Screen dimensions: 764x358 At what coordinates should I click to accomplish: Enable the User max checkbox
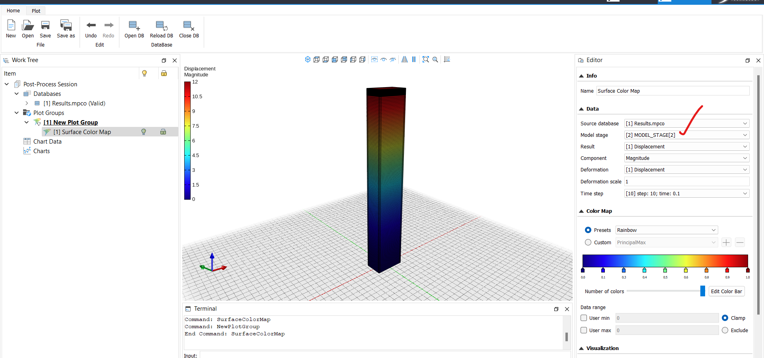[584, 330]
